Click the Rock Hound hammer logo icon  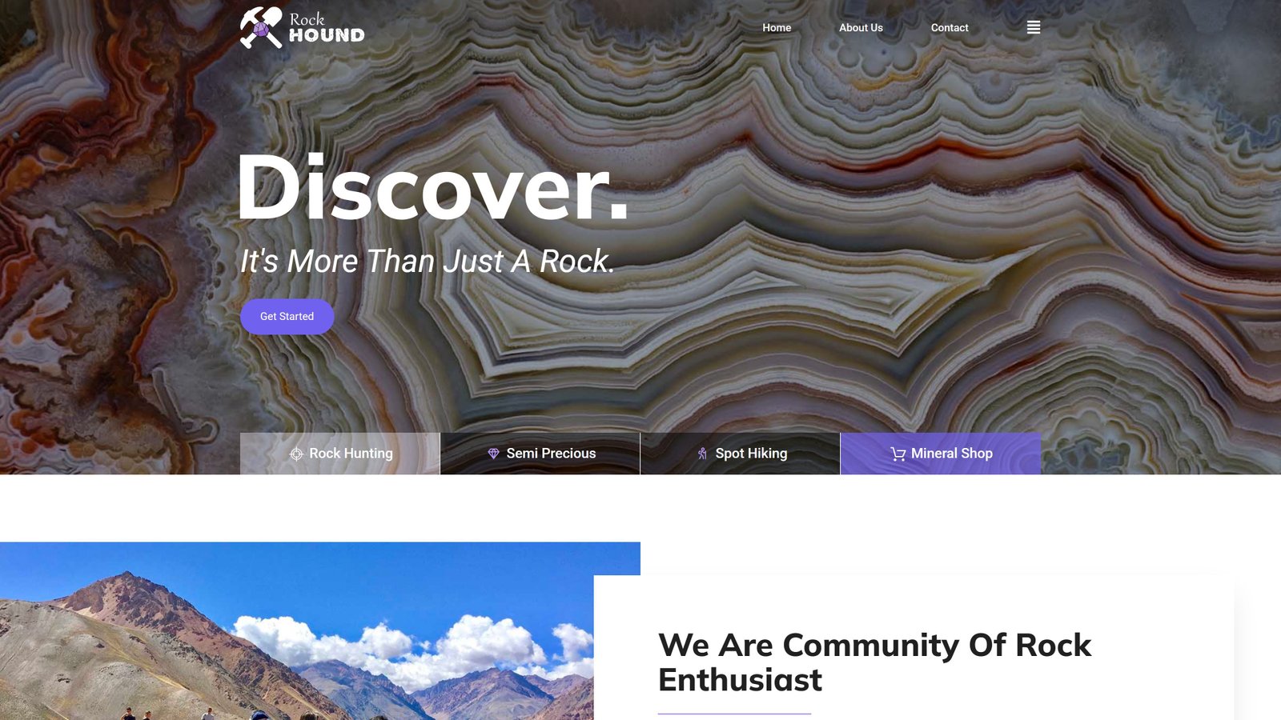(x=261, y=28)
